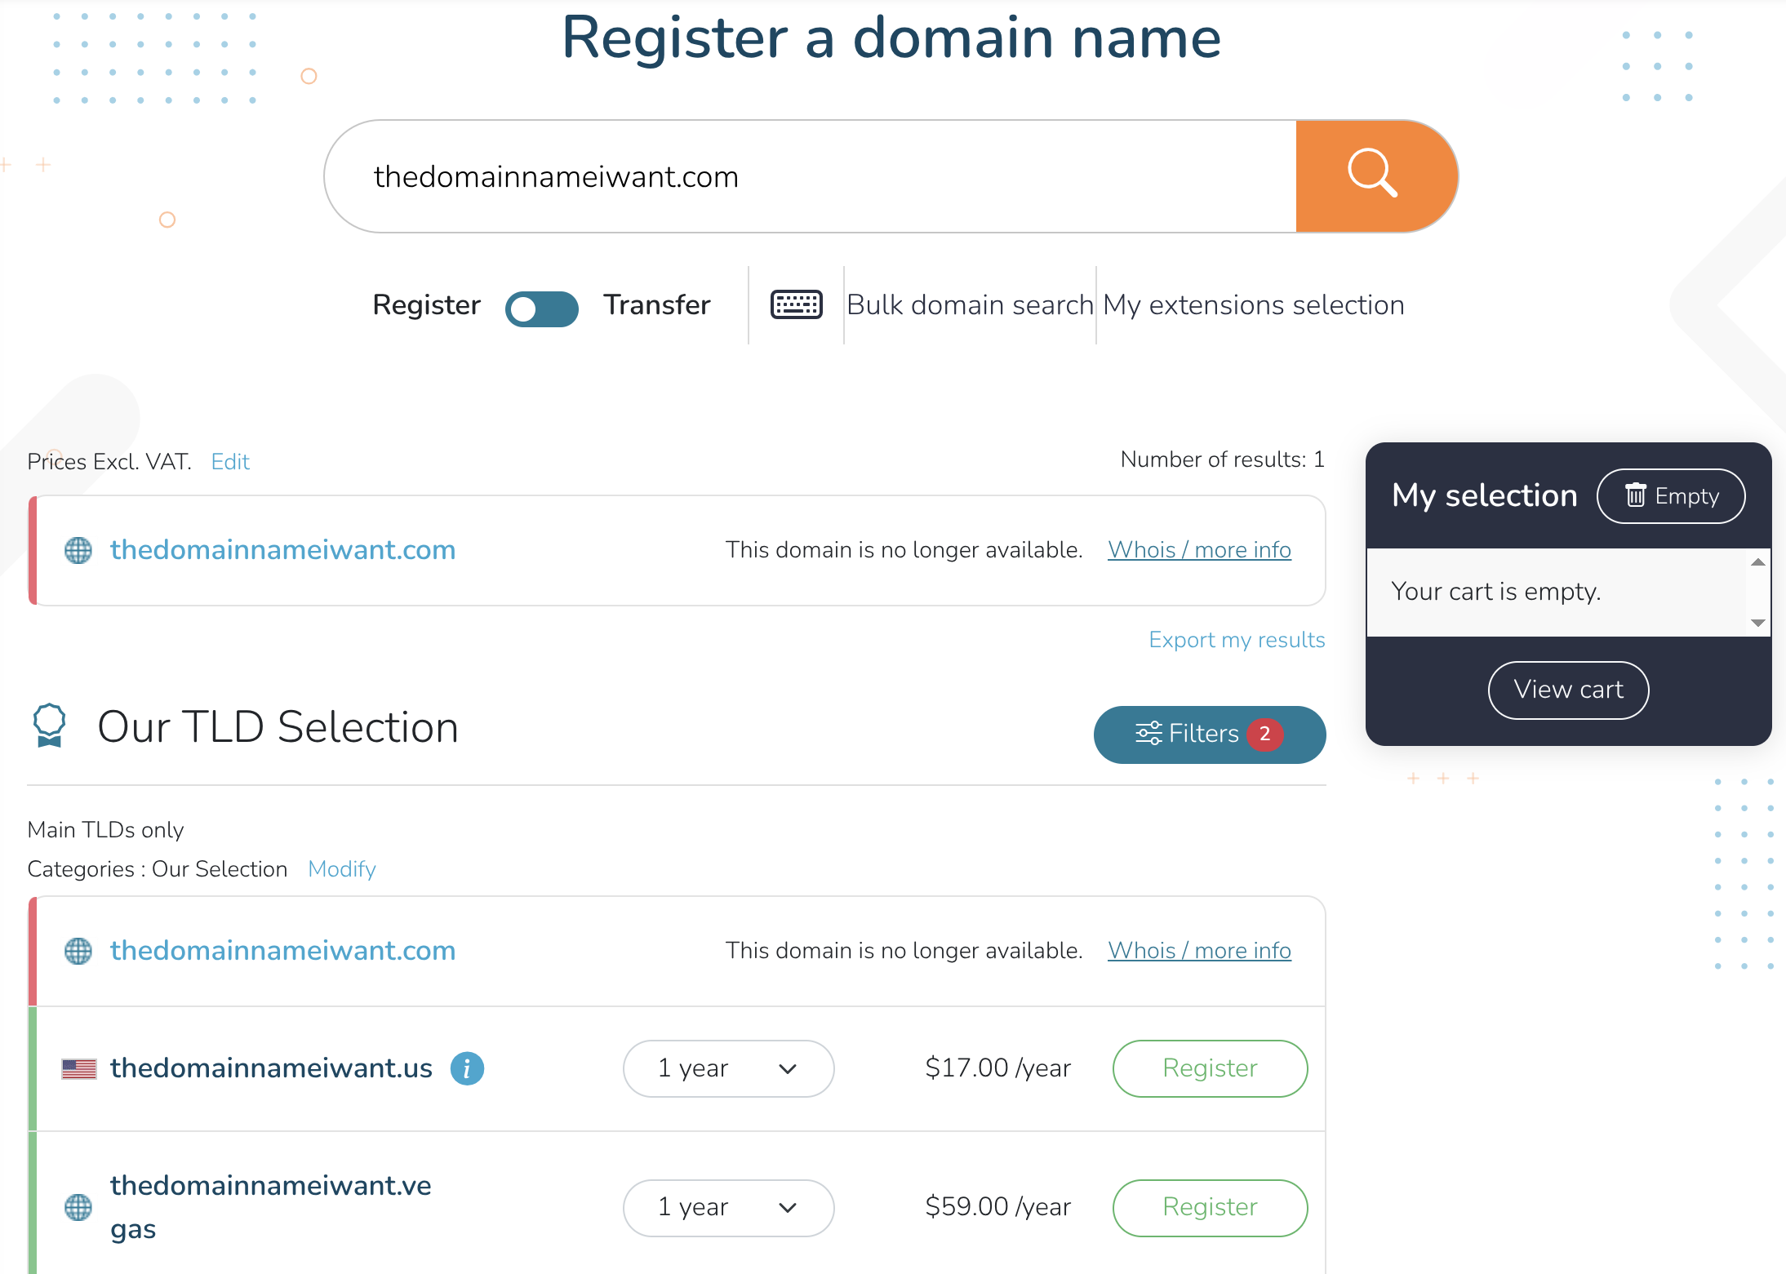The width and height of the screenshot is (1786, 1274).
Task: Click the trash icon in the Empty button
Action: [1635, 495]
